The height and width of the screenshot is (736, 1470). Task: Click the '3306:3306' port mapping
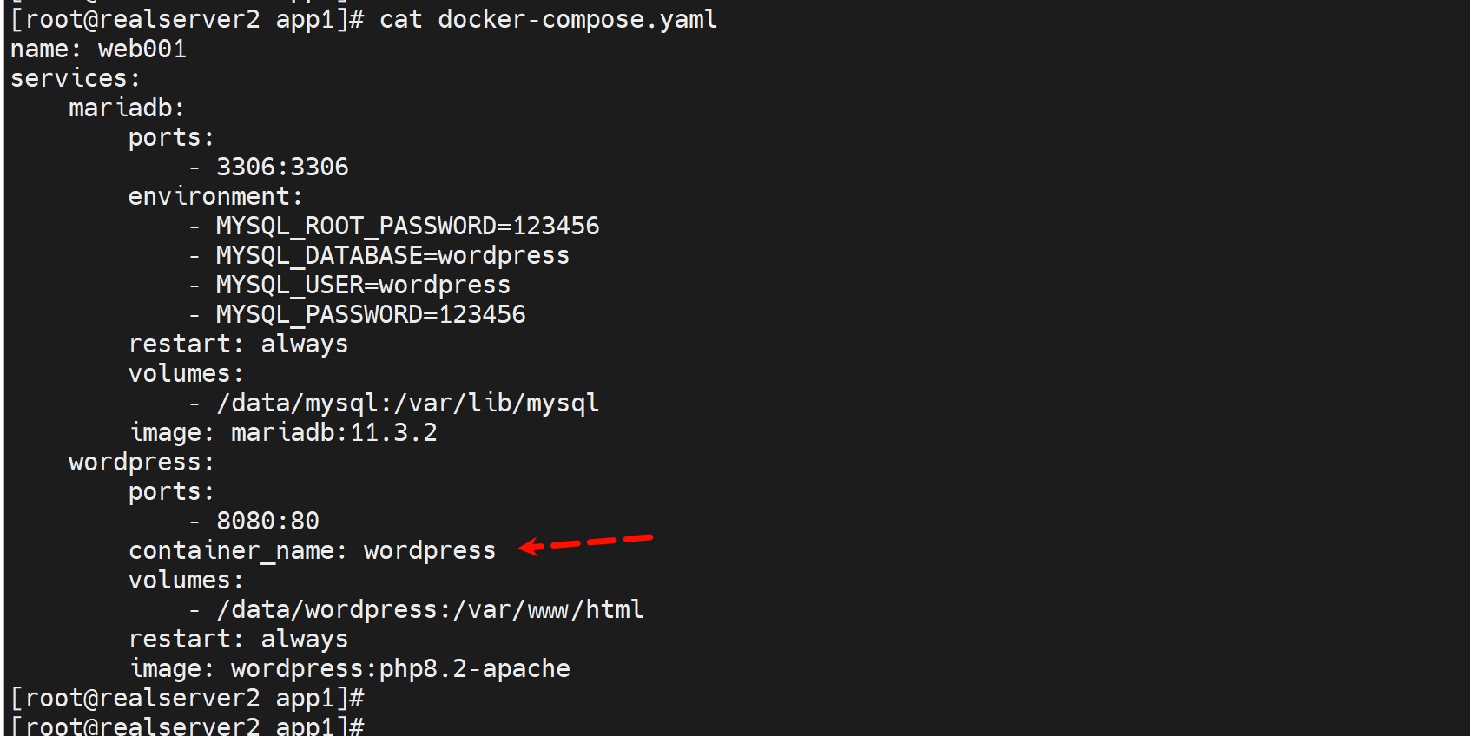click(x=282, y=167)
